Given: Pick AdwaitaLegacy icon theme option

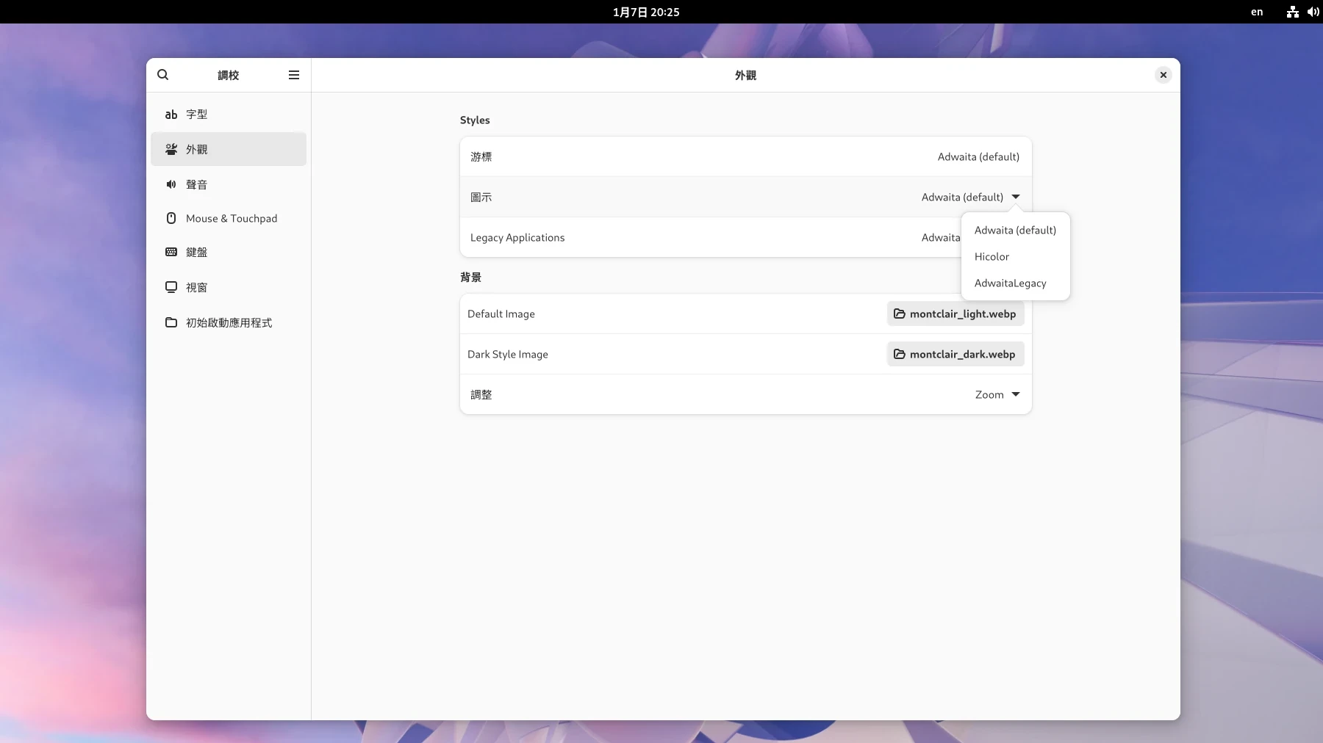Looking at the screenshot, I should (1010, 283).
